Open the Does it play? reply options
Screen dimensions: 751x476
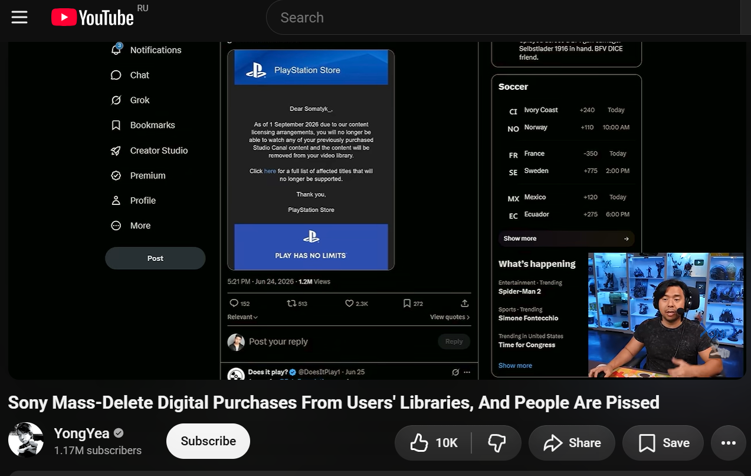point(467,372)
